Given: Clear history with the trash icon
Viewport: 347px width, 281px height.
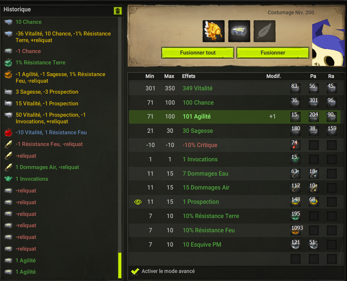Looking at the screenshot, I should coord(118,11).
